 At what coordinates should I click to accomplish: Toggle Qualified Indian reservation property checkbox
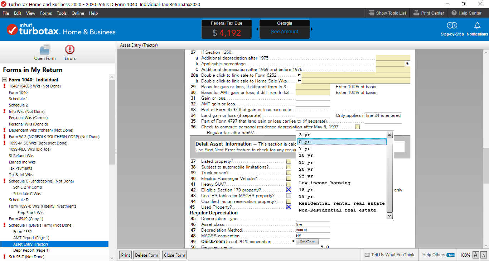[289, 201]
